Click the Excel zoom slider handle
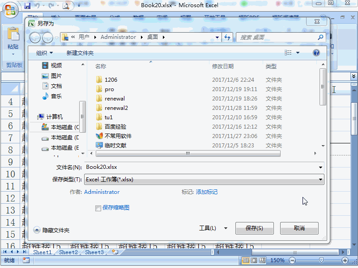The width and height of the screenshot is (358, 268). point(321,260)
